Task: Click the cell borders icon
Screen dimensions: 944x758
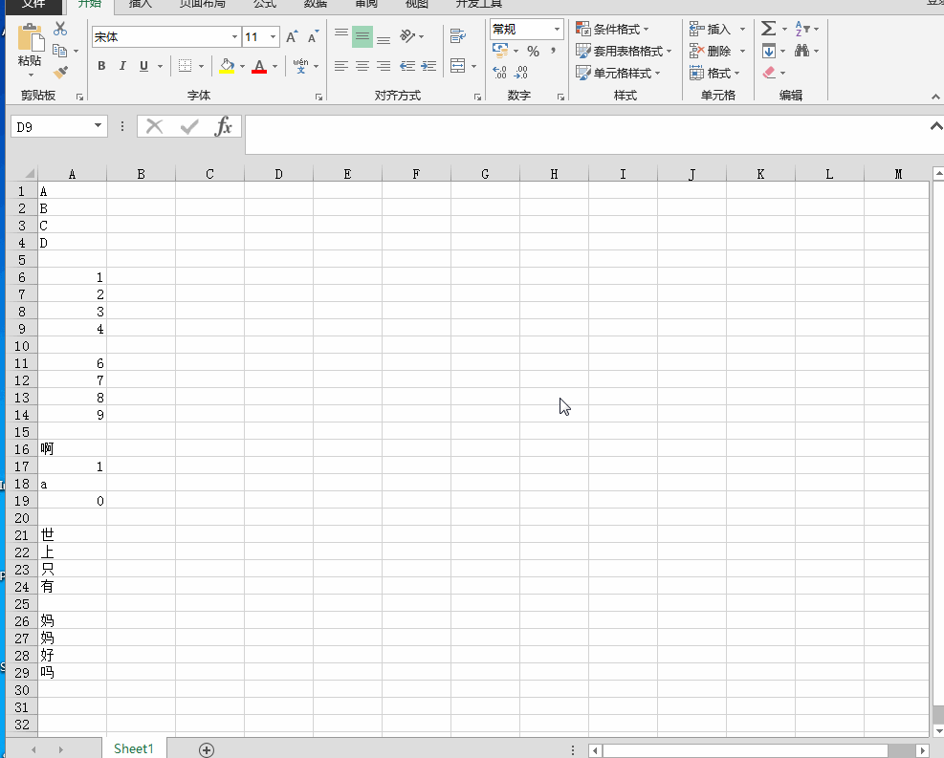Action: 185,66
